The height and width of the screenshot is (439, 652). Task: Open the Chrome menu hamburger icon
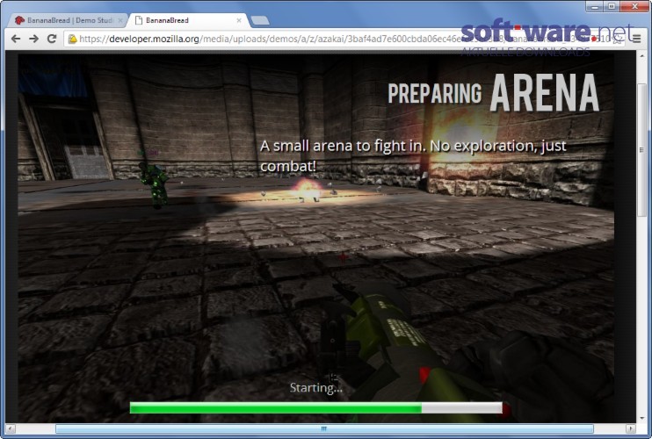[x=636, y=39]
